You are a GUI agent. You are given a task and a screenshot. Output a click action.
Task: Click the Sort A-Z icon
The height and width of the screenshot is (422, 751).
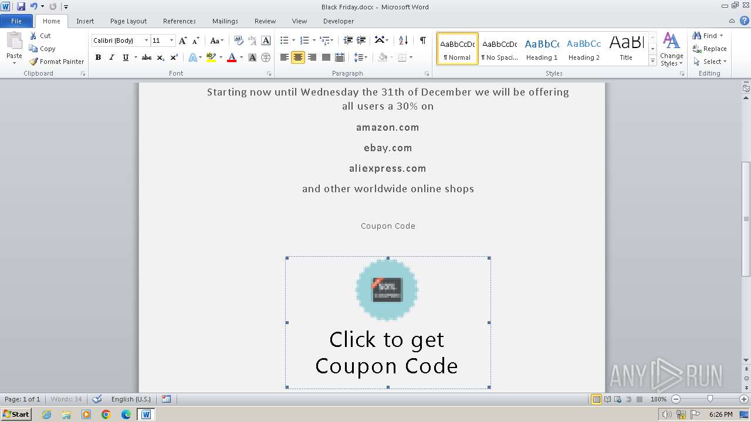coord(403,40)
